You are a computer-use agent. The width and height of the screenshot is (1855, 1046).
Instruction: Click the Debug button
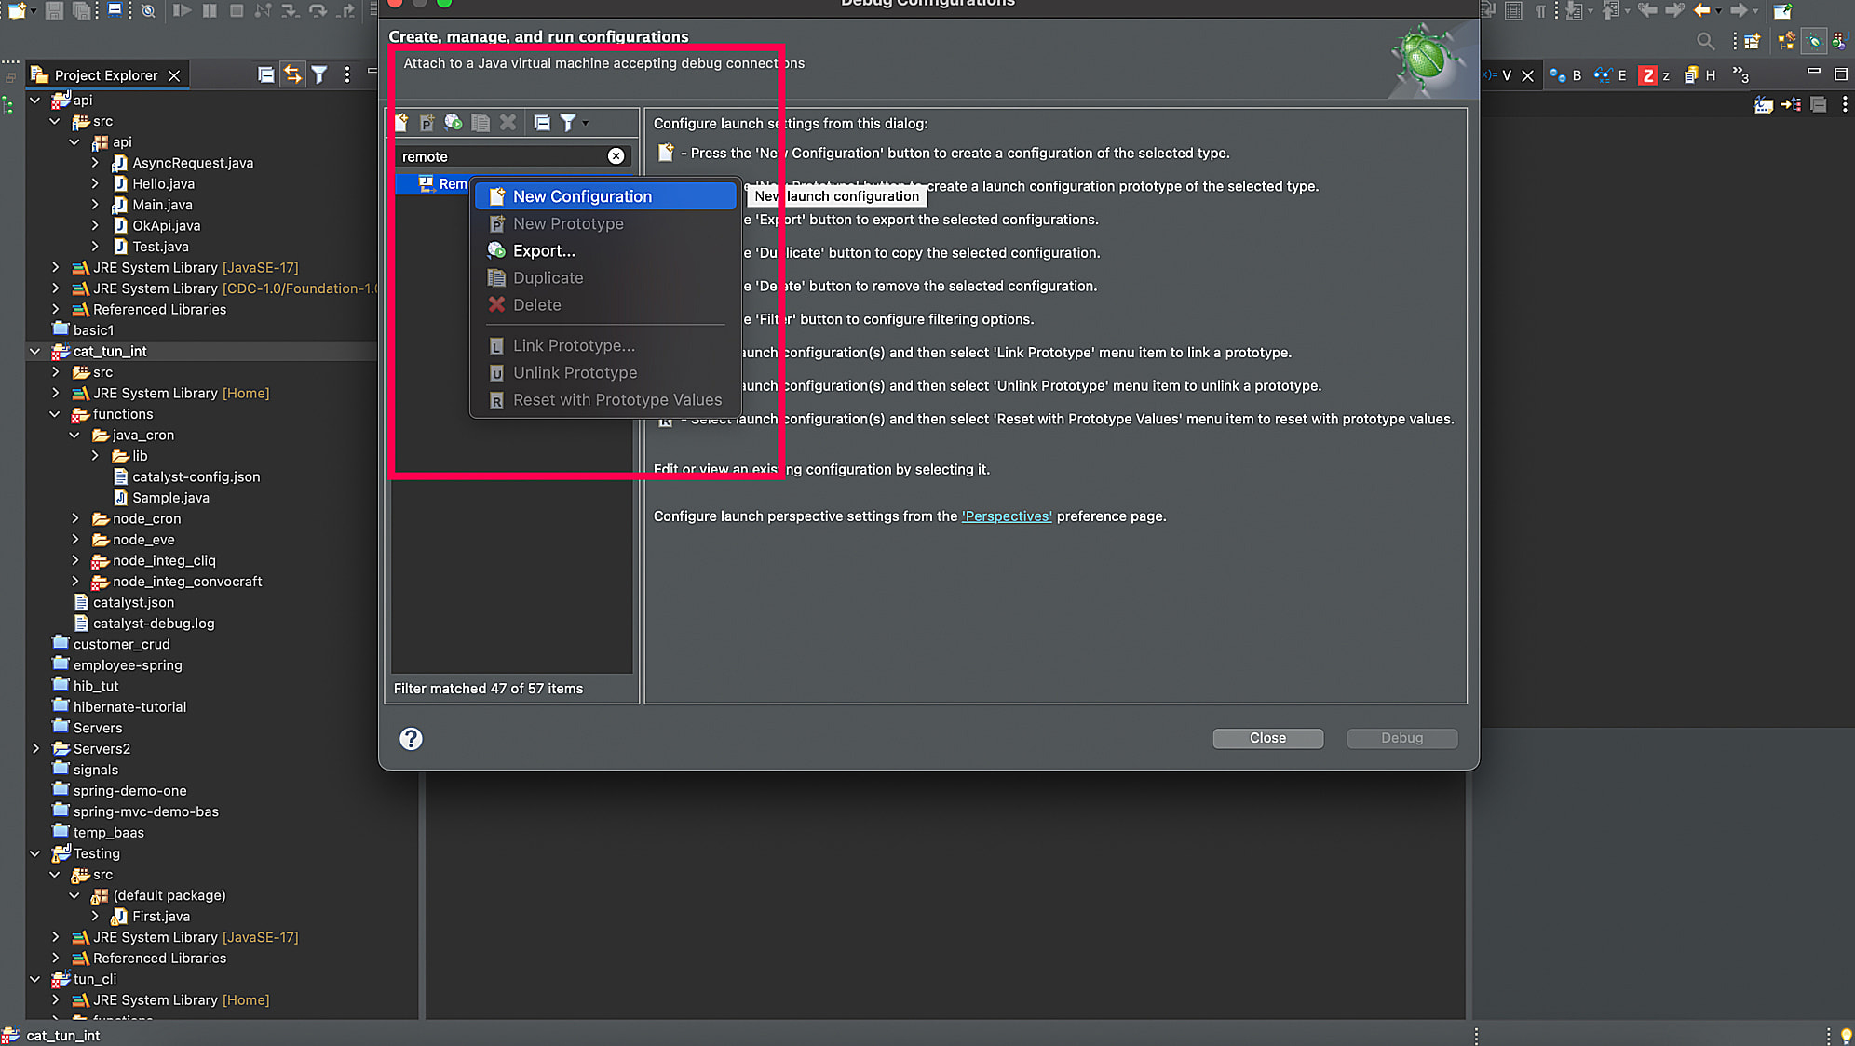pos(1401,738)
